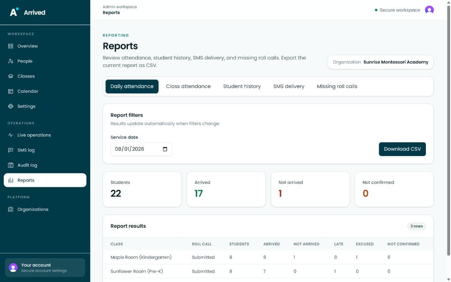Click the EXCUSED column header
This screenshot has height=282, width=451.
click(x=365, y=244)
